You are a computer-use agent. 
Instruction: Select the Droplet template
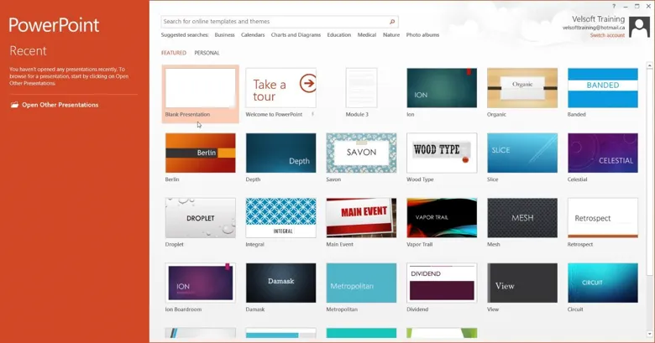(x=201, y=218)
